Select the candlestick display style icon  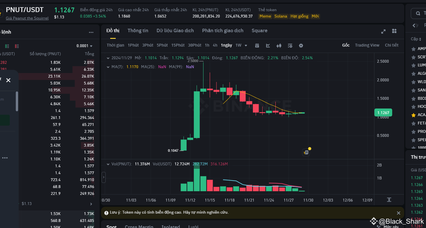tap(279, 45)
